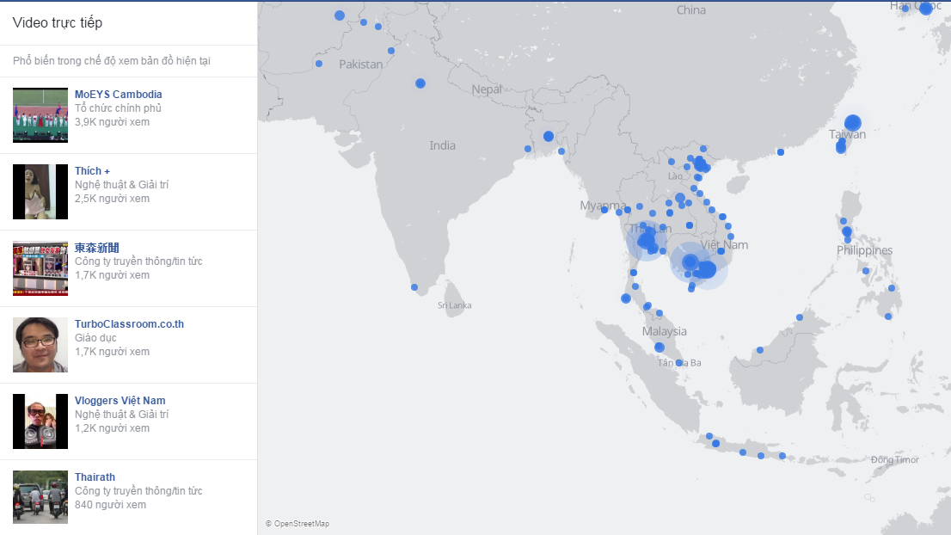The image size is (951, 535).
Task: Click 'Giáo dục' category text
Action: click(95, 338)
